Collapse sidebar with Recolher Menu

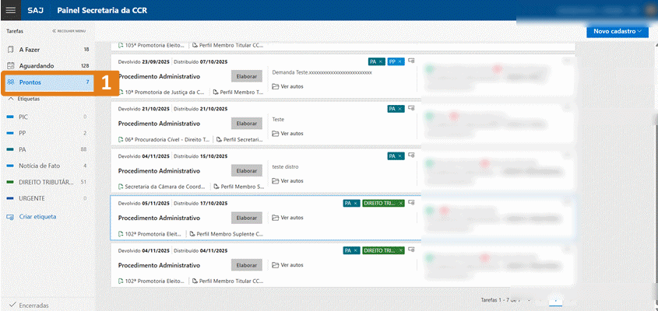[69, 30]
